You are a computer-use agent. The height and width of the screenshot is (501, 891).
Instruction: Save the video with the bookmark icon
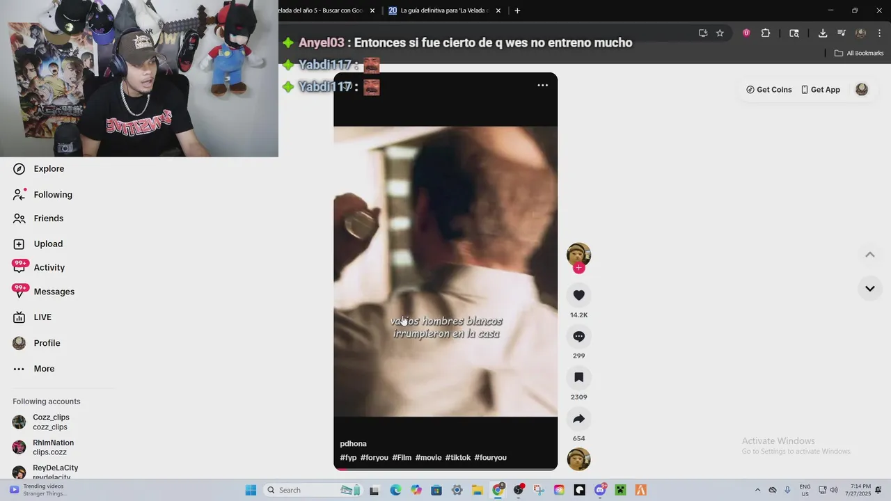(578, 378)
